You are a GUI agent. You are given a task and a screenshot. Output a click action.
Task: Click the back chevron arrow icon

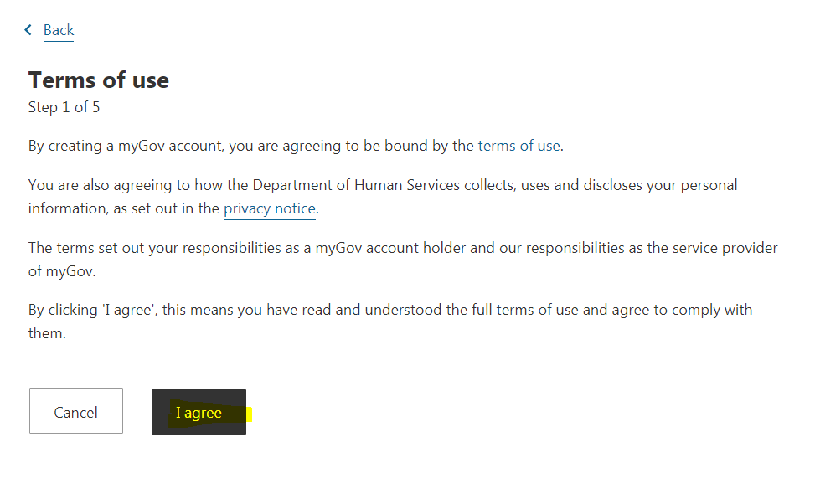point(28,30)
